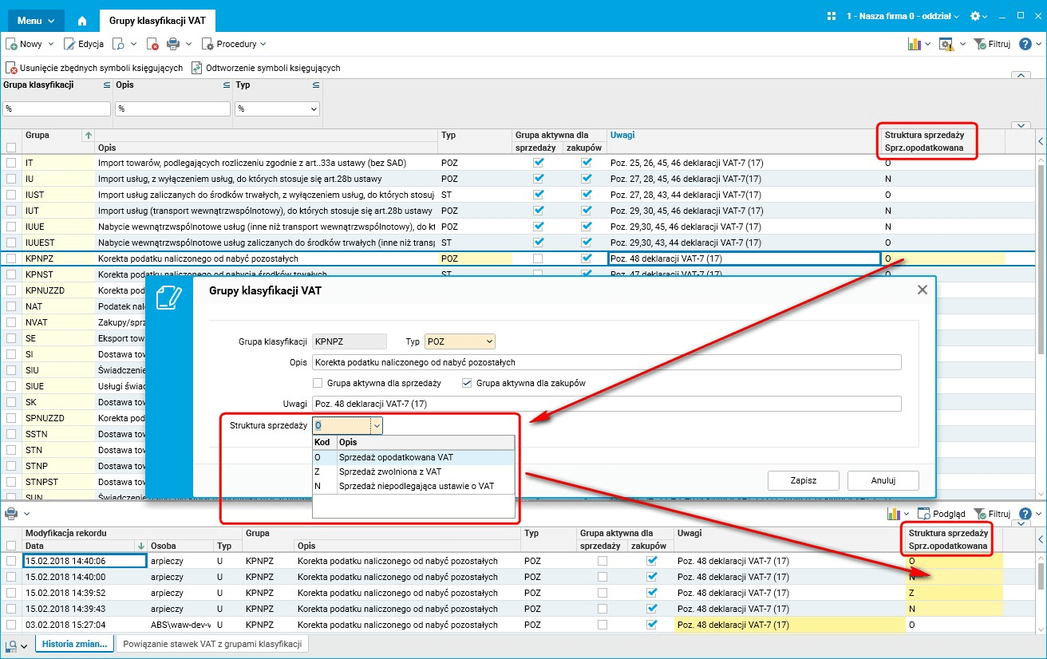The width and height of the screenshot is (1047, 659).
Task: Open help icon in lower panel
Action: [x=1025, y=513]
